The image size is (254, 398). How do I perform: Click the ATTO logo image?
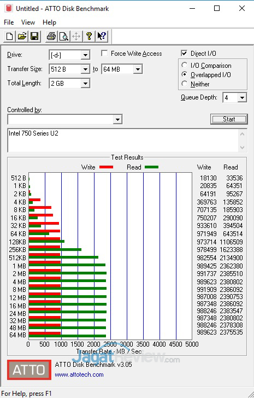click(29, 370)
